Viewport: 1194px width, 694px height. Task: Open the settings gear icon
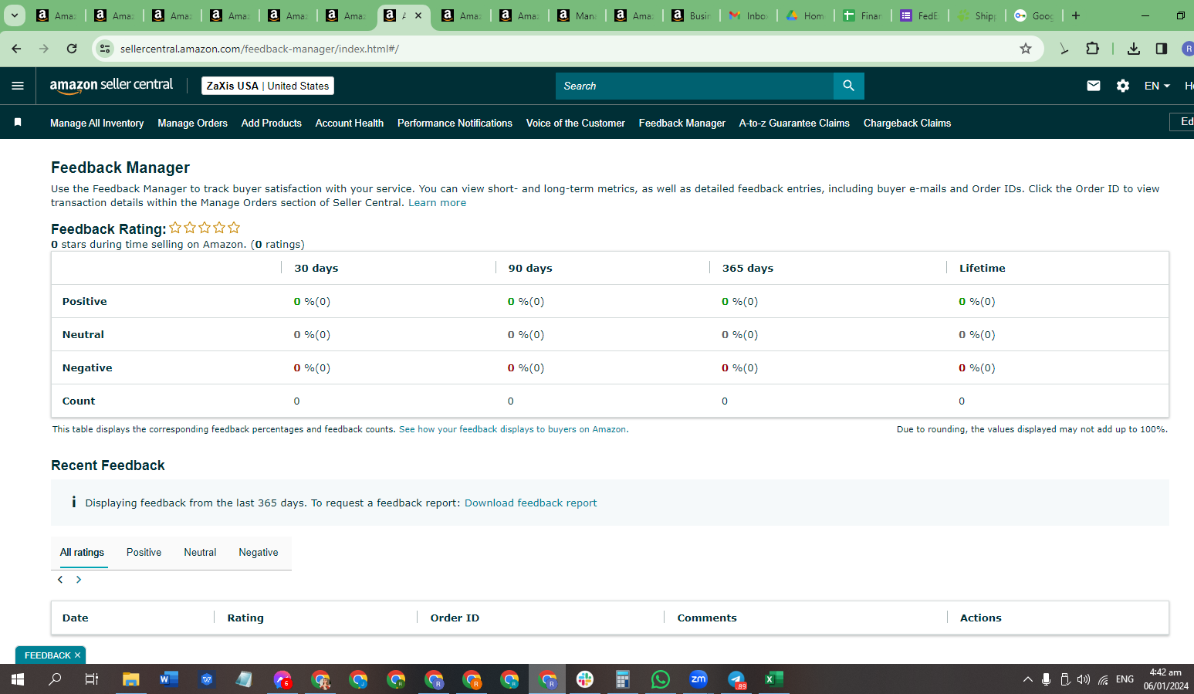[x=1123, y=86]
